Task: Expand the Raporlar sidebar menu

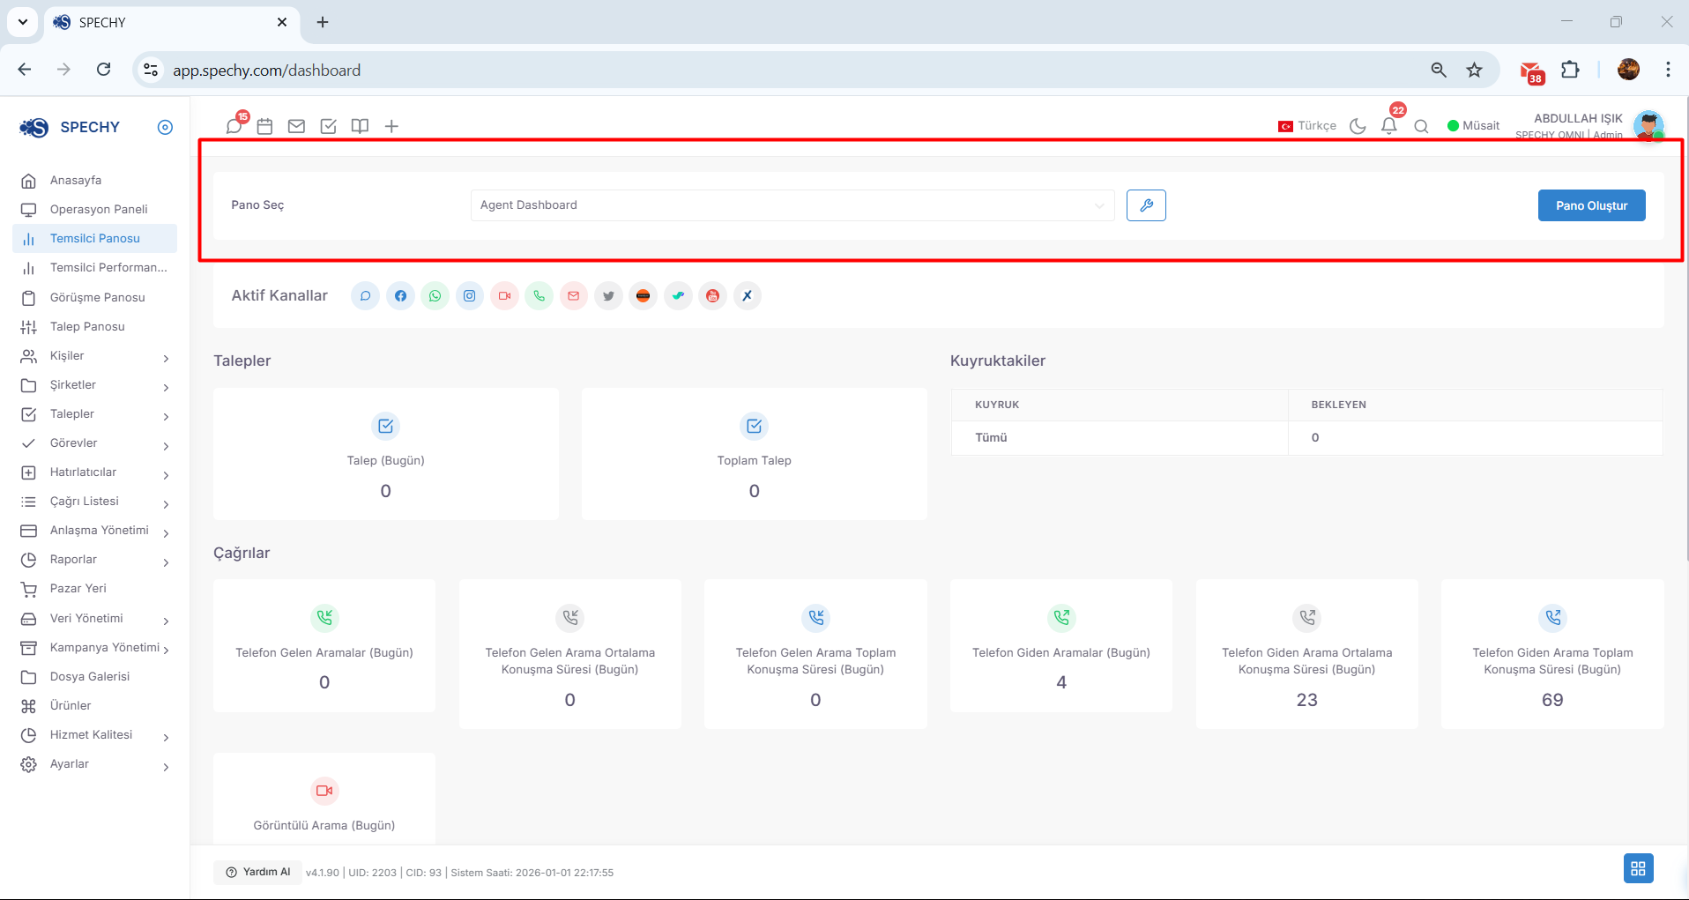Action: point(95,560)
